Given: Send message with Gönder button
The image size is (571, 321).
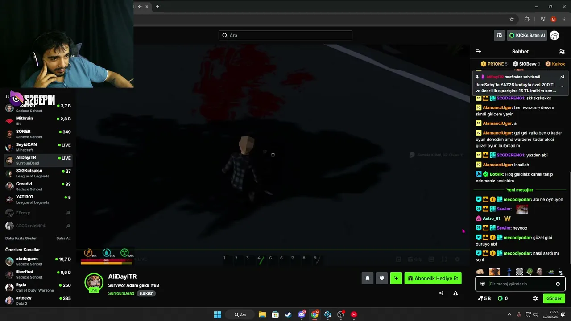Looking at the screenshot, I should coord(554,298).
